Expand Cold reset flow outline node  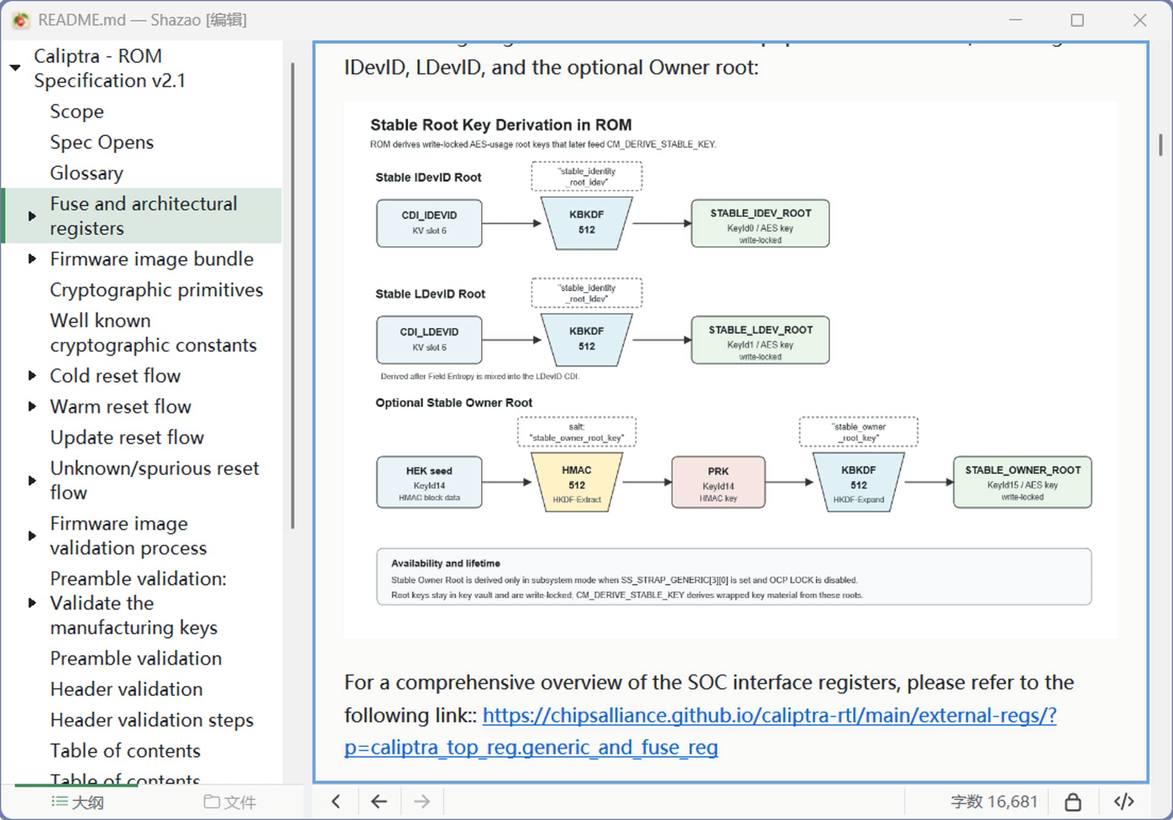point(32,376)
